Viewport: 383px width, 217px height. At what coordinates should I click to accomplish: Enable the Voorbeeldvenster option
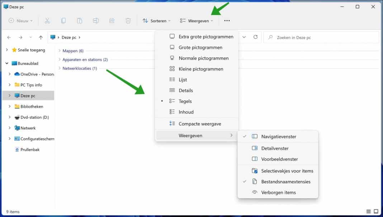279,159
